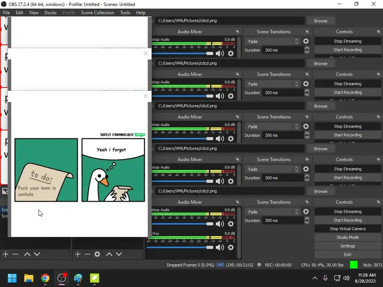The image size is (383, 287).
Task: Move scene down with Scenes arrow
Action: point(37,254)
